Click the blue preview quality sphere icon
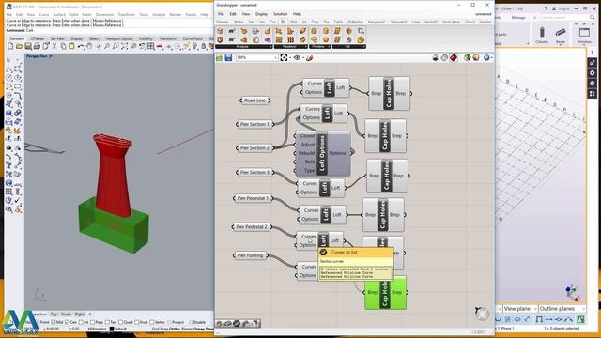 coord(486,58)
